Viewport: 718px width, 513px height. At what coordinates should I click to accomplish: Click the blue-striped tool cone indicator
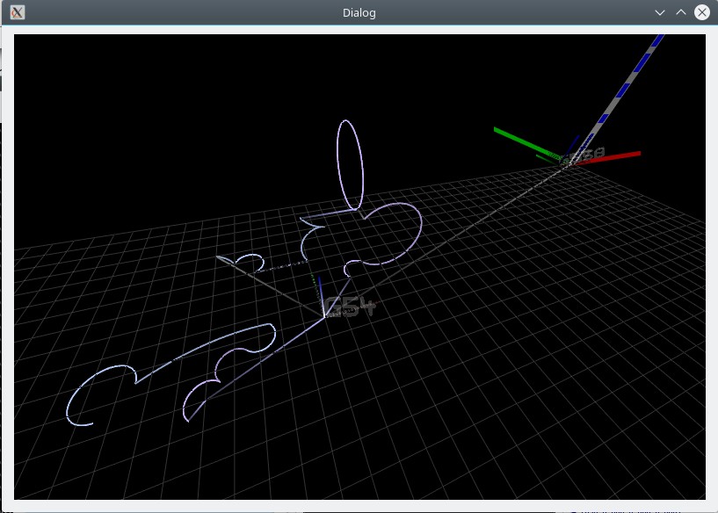tap(616, 98)
